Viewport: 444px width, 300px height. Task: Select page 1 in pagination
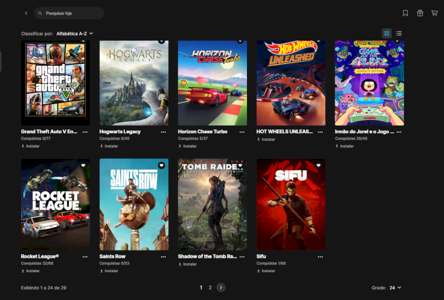(x=201, y=288)
